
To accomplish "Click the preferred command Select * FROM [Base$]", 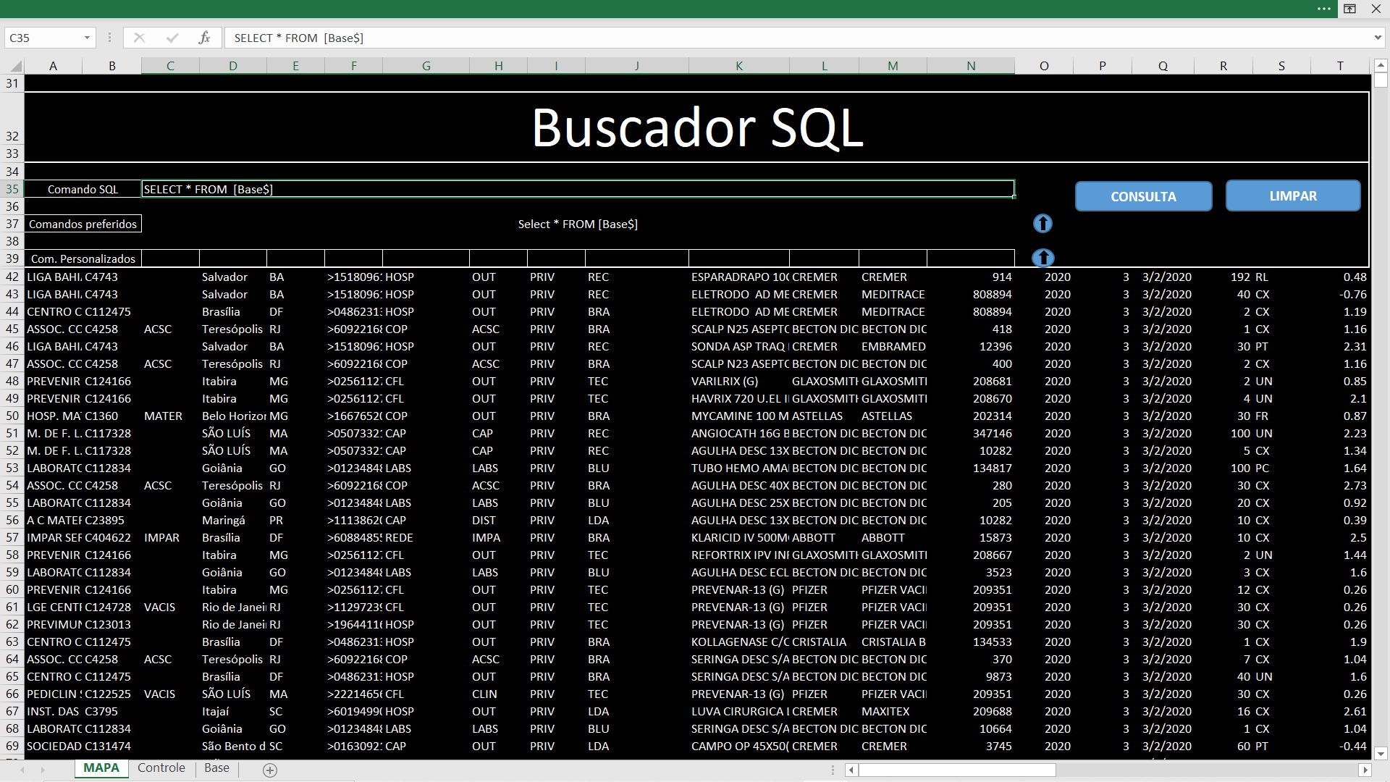I will click(578, 224).
